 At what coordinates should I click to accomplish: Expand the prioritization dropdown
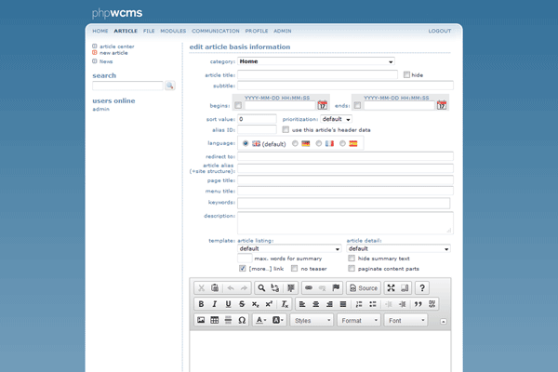(x=337, y=119)
